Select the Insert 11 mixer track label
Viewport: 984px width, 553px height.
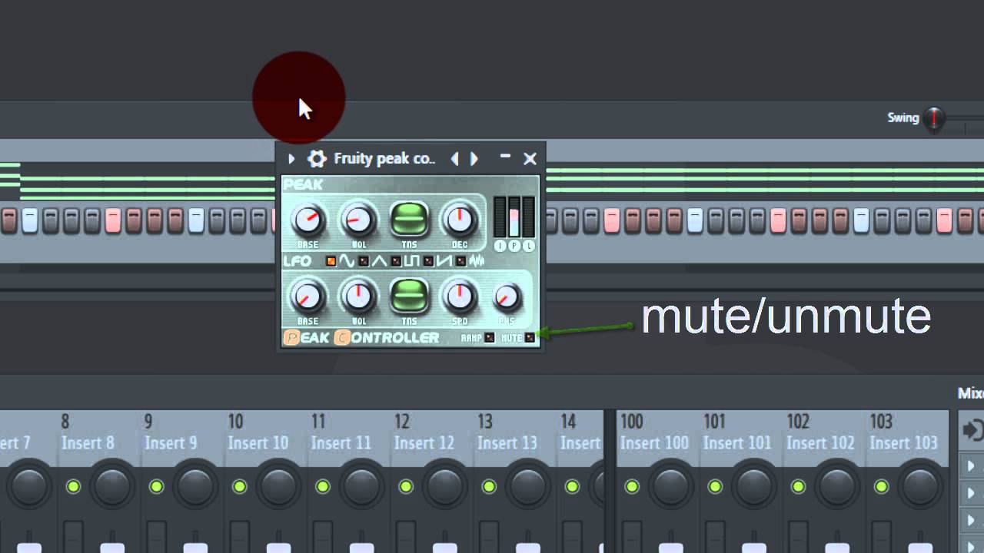pyautogui.click(x=341, y=443)
